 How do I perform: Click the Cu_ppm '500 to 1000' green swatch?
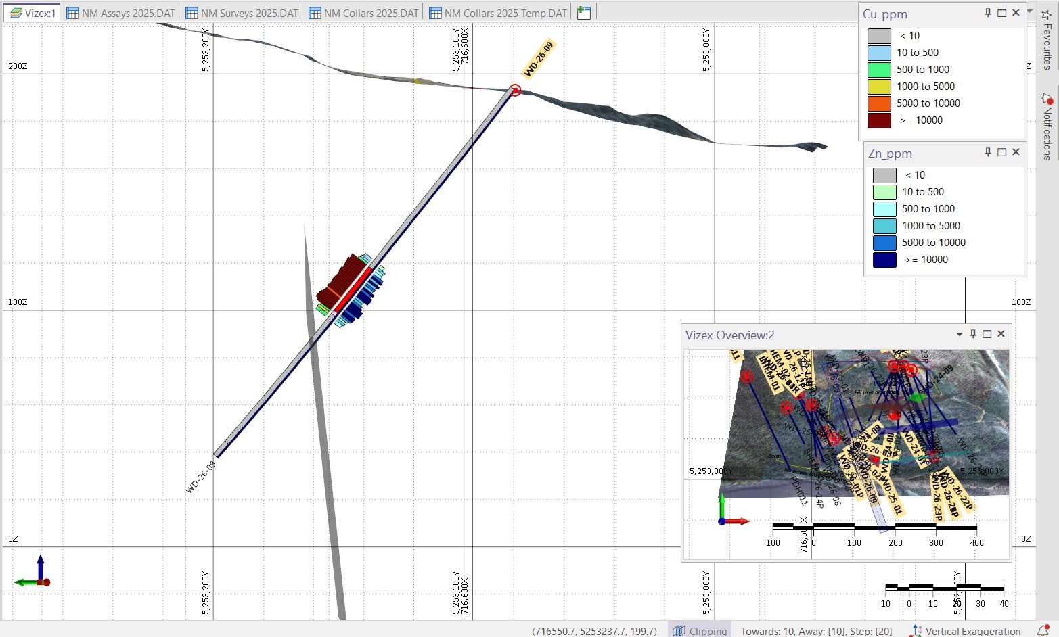[x=879, y=70]
